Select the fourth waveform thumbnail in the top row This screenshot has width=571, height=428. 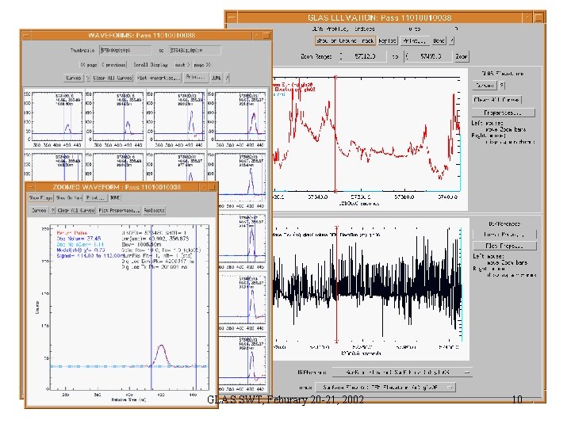click(237, 118)
